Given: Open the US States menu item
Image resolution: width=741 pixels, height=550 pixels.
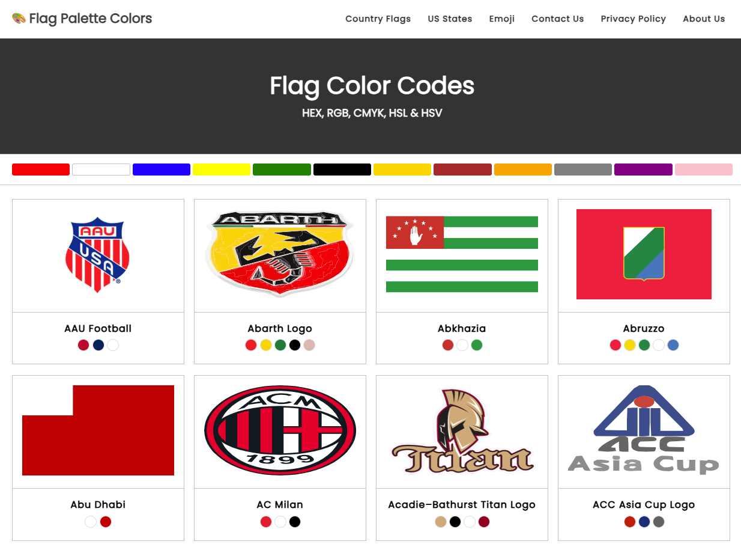Looking at the screenshot, I should (x=450, y=19).
